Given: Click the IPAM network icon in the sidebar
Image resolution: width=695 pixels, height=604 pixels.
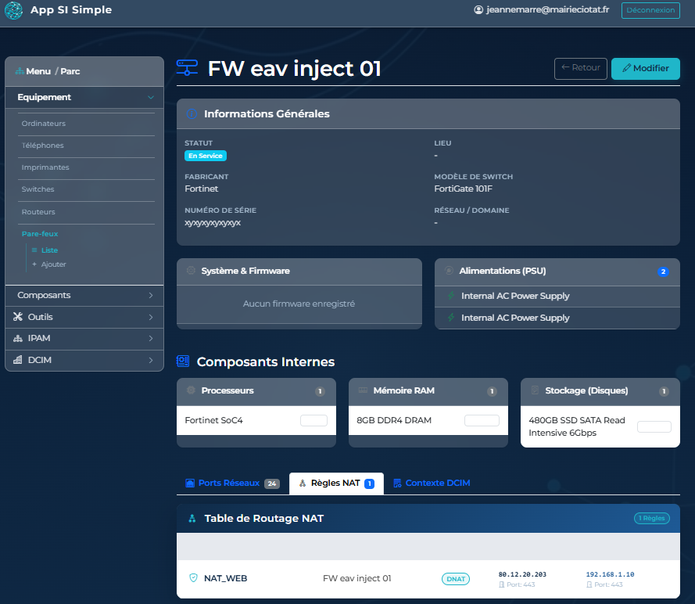Looking at the screenshot, I should click(x=18, y=338).
